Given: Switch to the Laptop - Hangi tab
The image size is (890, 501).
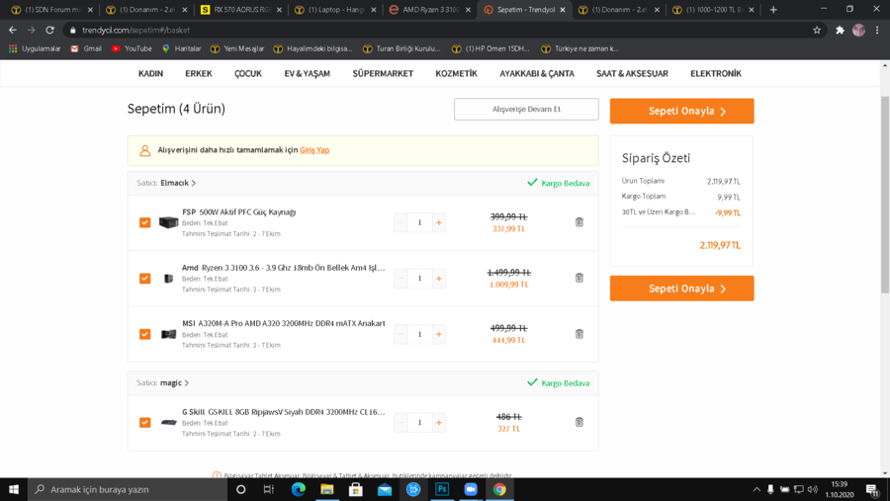Looking at the screenshot, I should [x=335, y=10].
